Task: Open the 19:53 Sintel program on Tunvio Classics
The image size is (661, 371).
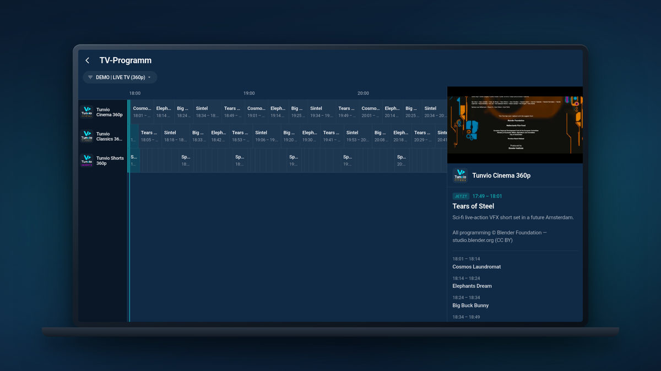Action: [x=358, y=136]
